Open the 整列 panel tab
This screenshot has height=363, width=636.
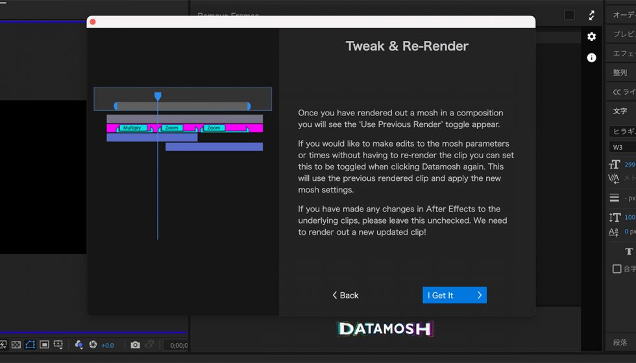620,73
